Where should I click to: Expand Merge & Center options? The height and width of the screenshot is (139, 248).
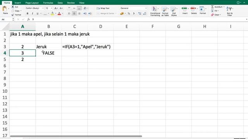click(116, 14)
